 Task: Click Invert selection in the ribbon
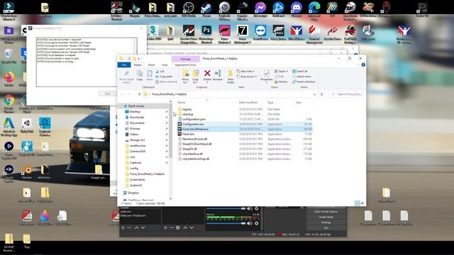click(x=304, y=82)
